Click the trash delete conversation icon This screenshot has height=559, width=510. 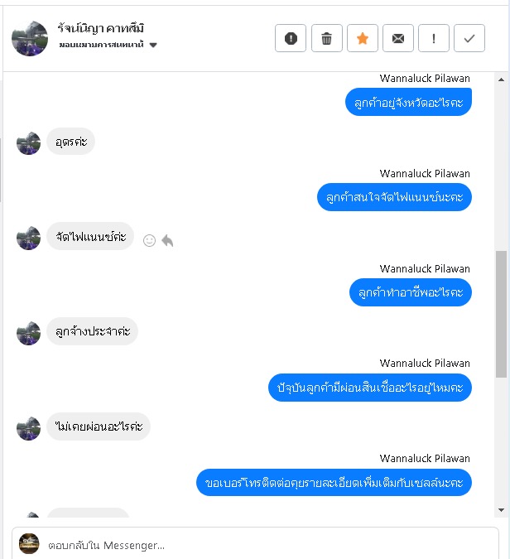point(326,38)
